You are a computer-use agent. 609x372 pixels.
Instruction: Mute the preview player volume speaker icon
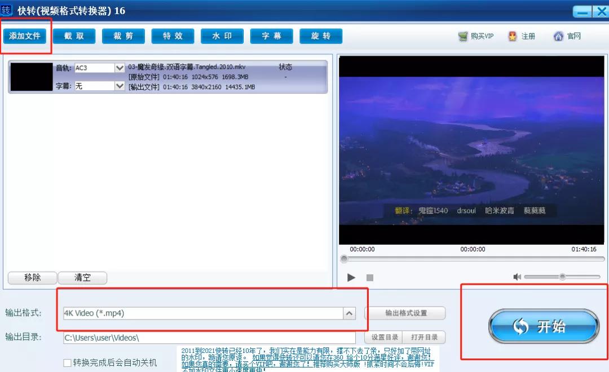(518, 276)
